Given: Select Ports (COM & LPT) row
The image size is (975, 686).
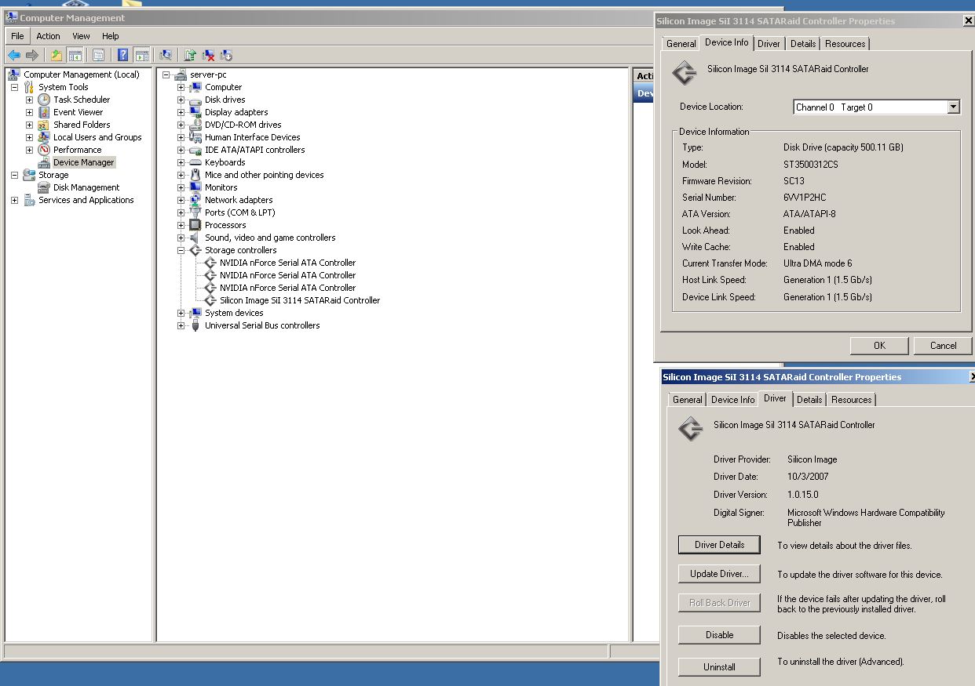Looking at the screenshot, I should [239, 212].
